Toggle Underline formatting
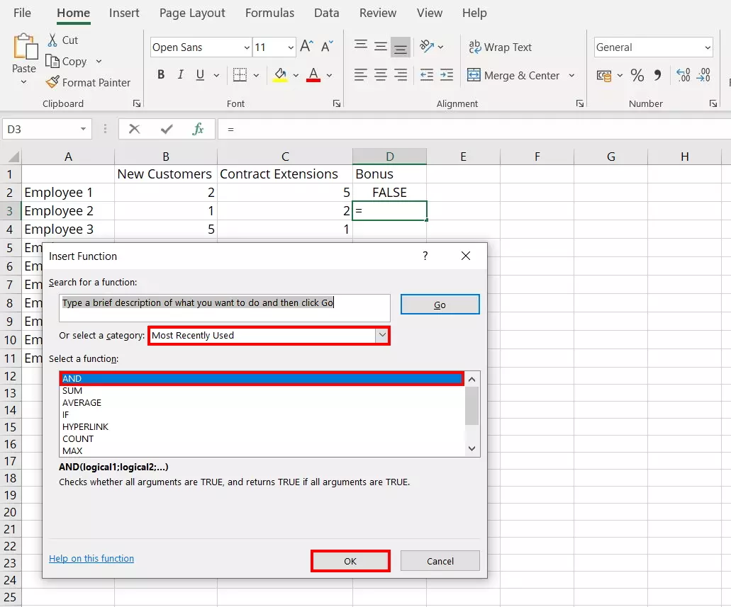 tap(200, 74)
